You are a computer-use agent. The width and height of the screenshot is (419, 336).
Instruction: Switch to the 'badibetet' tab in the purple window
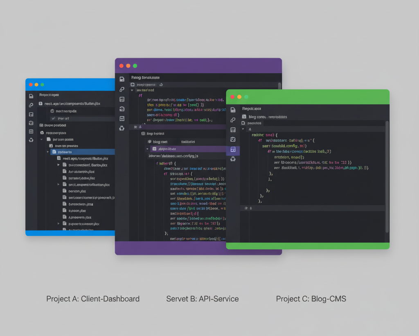tap(188, 142)
